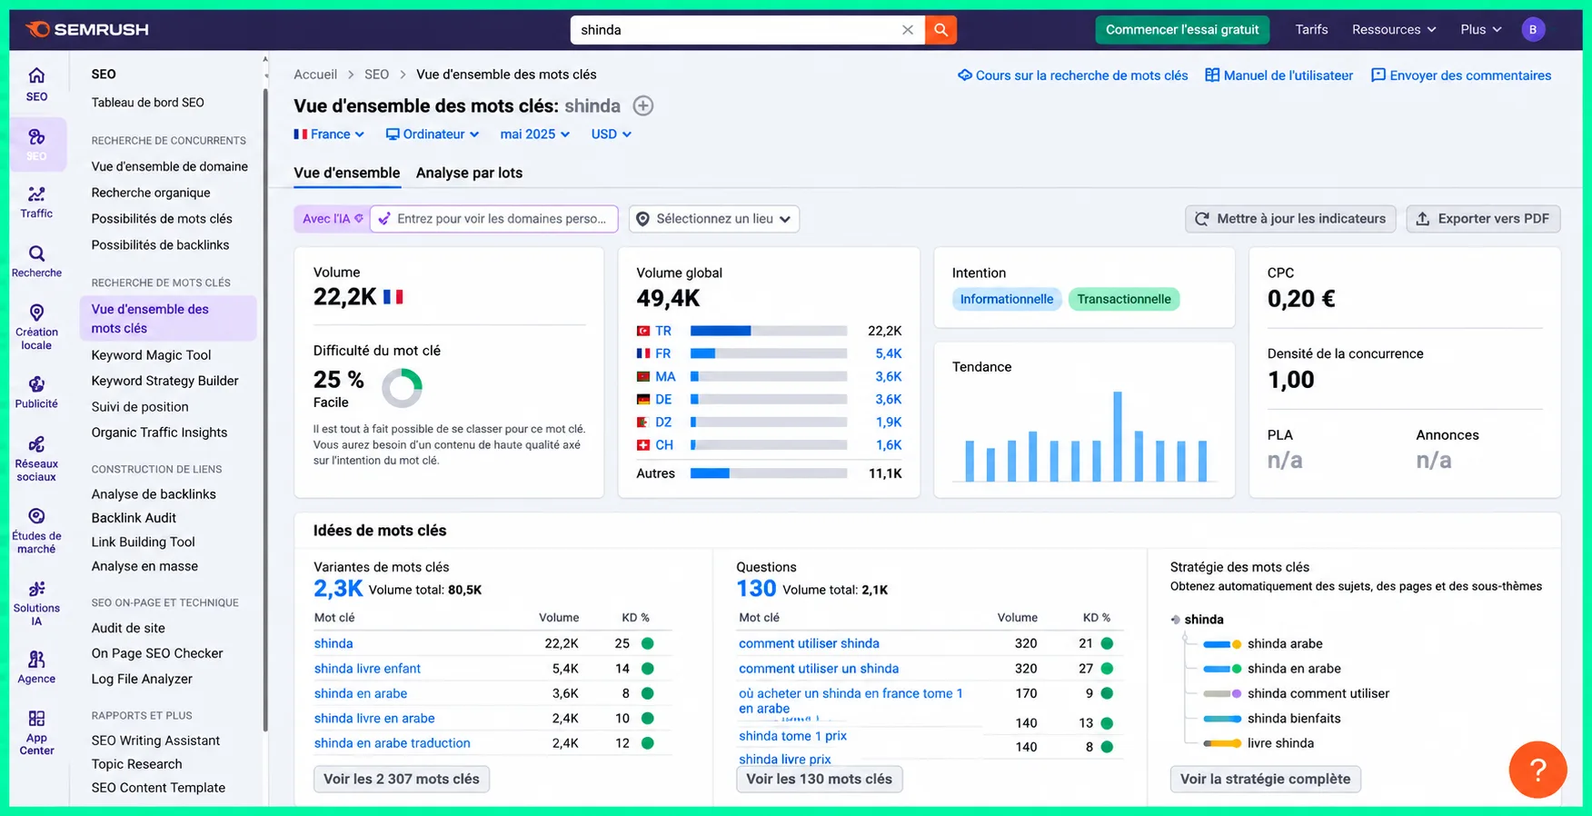This screenshot has height=816, width=1592.
Task: Click Voir les 2 307 mots clés
Action: (402, 779)
